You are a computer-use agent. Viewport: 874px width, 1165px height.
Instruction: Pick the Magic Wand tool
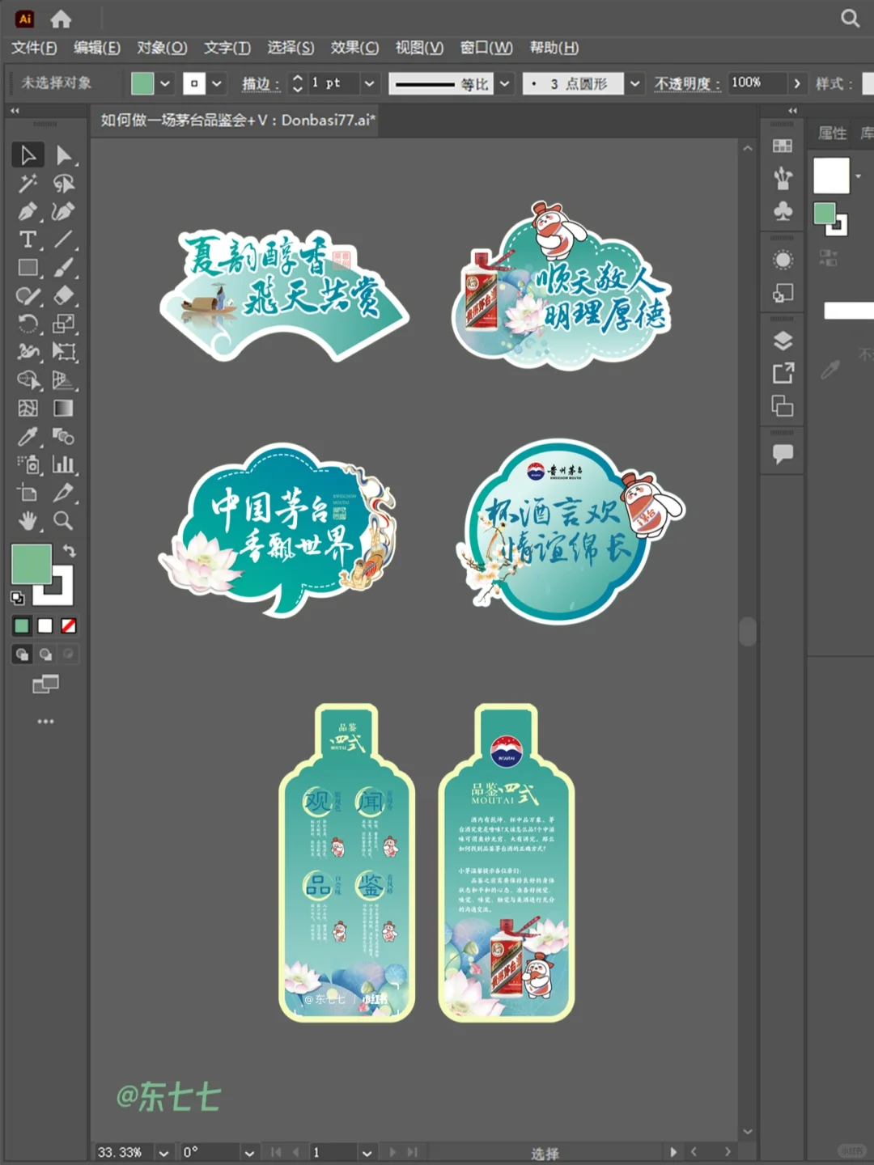(28, 184)
